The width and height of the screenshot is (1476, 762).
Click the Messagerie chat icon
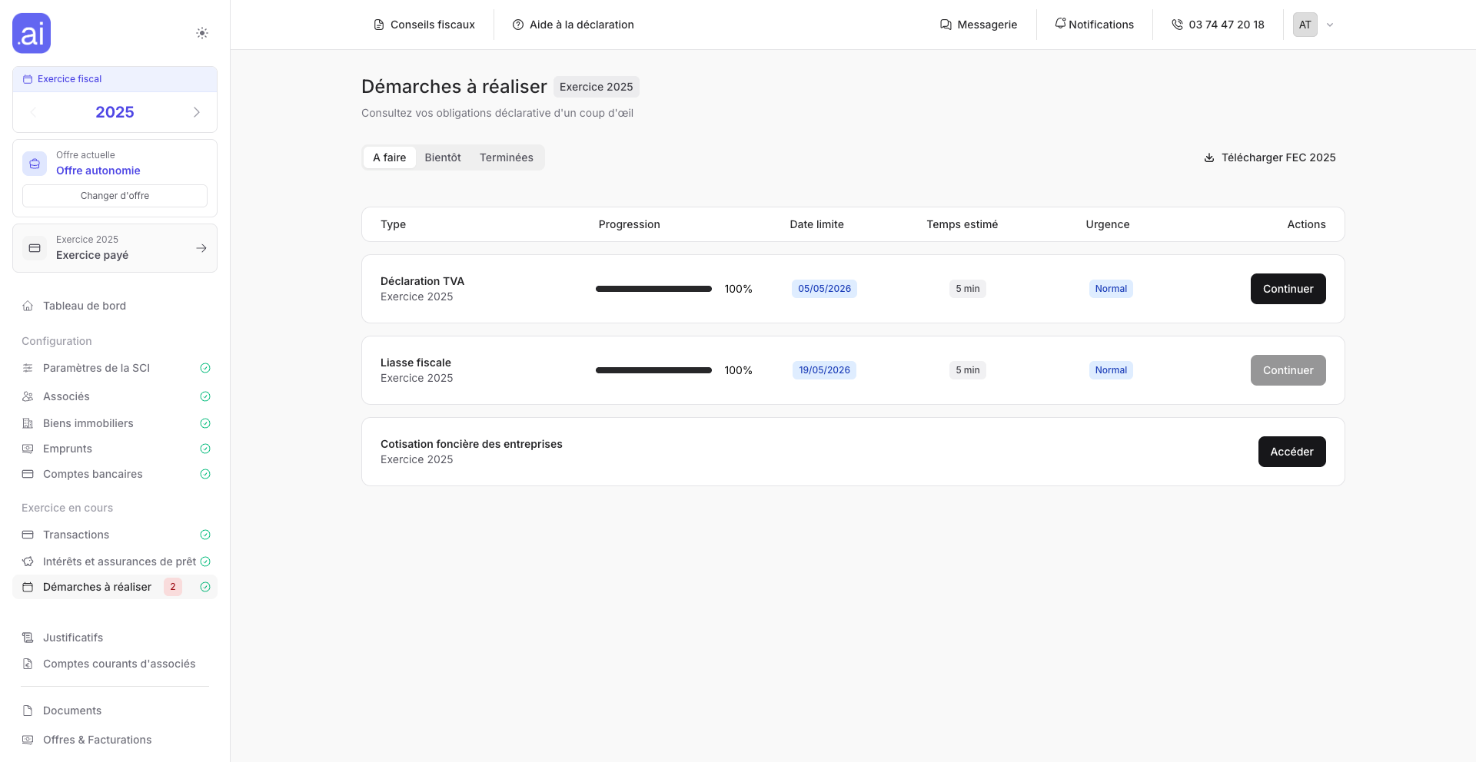click(x=946, y=25)
